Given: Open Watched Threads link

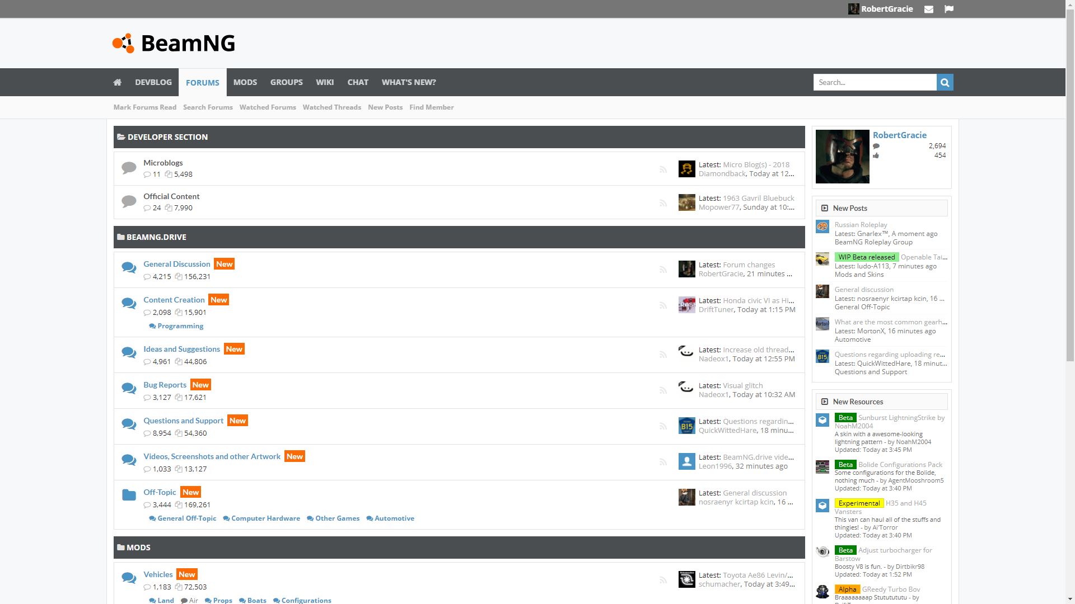Looking at the screenshot, I should (332, 107).
